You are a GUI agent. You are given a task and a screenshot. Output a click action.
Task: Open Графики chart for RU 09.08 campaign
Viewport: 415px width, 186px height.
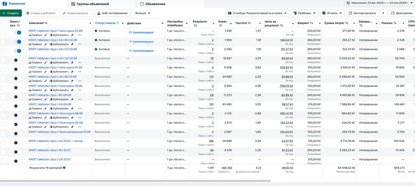[x=35, y=99]
